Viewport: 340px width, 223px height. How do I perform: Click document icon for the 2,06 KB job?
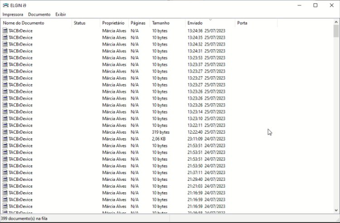point(5,139)
